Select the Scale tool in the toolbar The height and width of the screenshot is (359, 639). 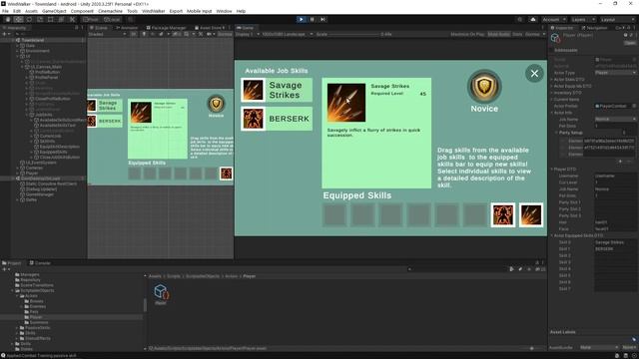tap(40, 19)
